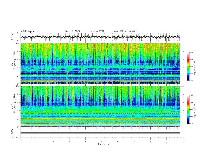Click the "station=ATH" header label
This screenshot has width=206, height=159.
[96, 31]
